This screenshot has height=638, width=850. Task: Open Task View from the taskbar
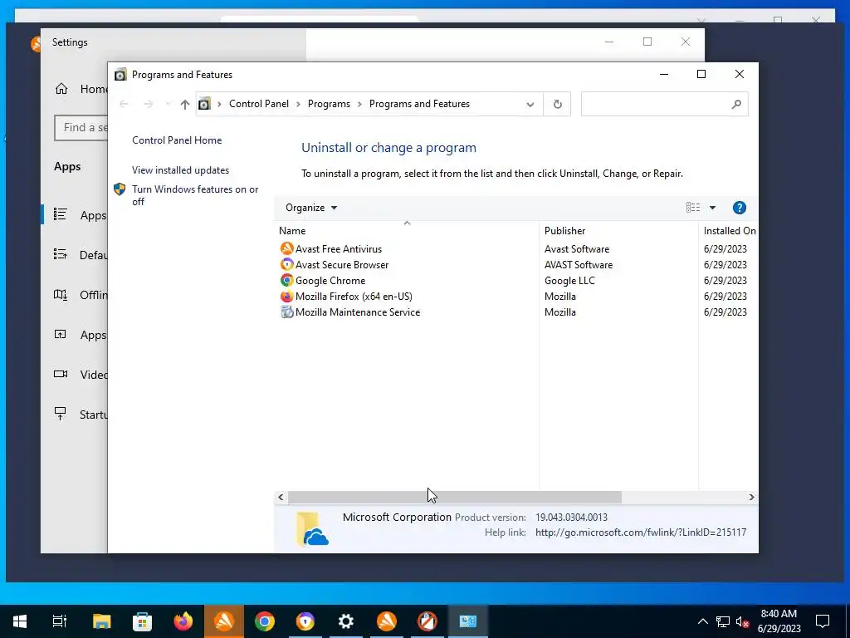click(x=60, y=621)
